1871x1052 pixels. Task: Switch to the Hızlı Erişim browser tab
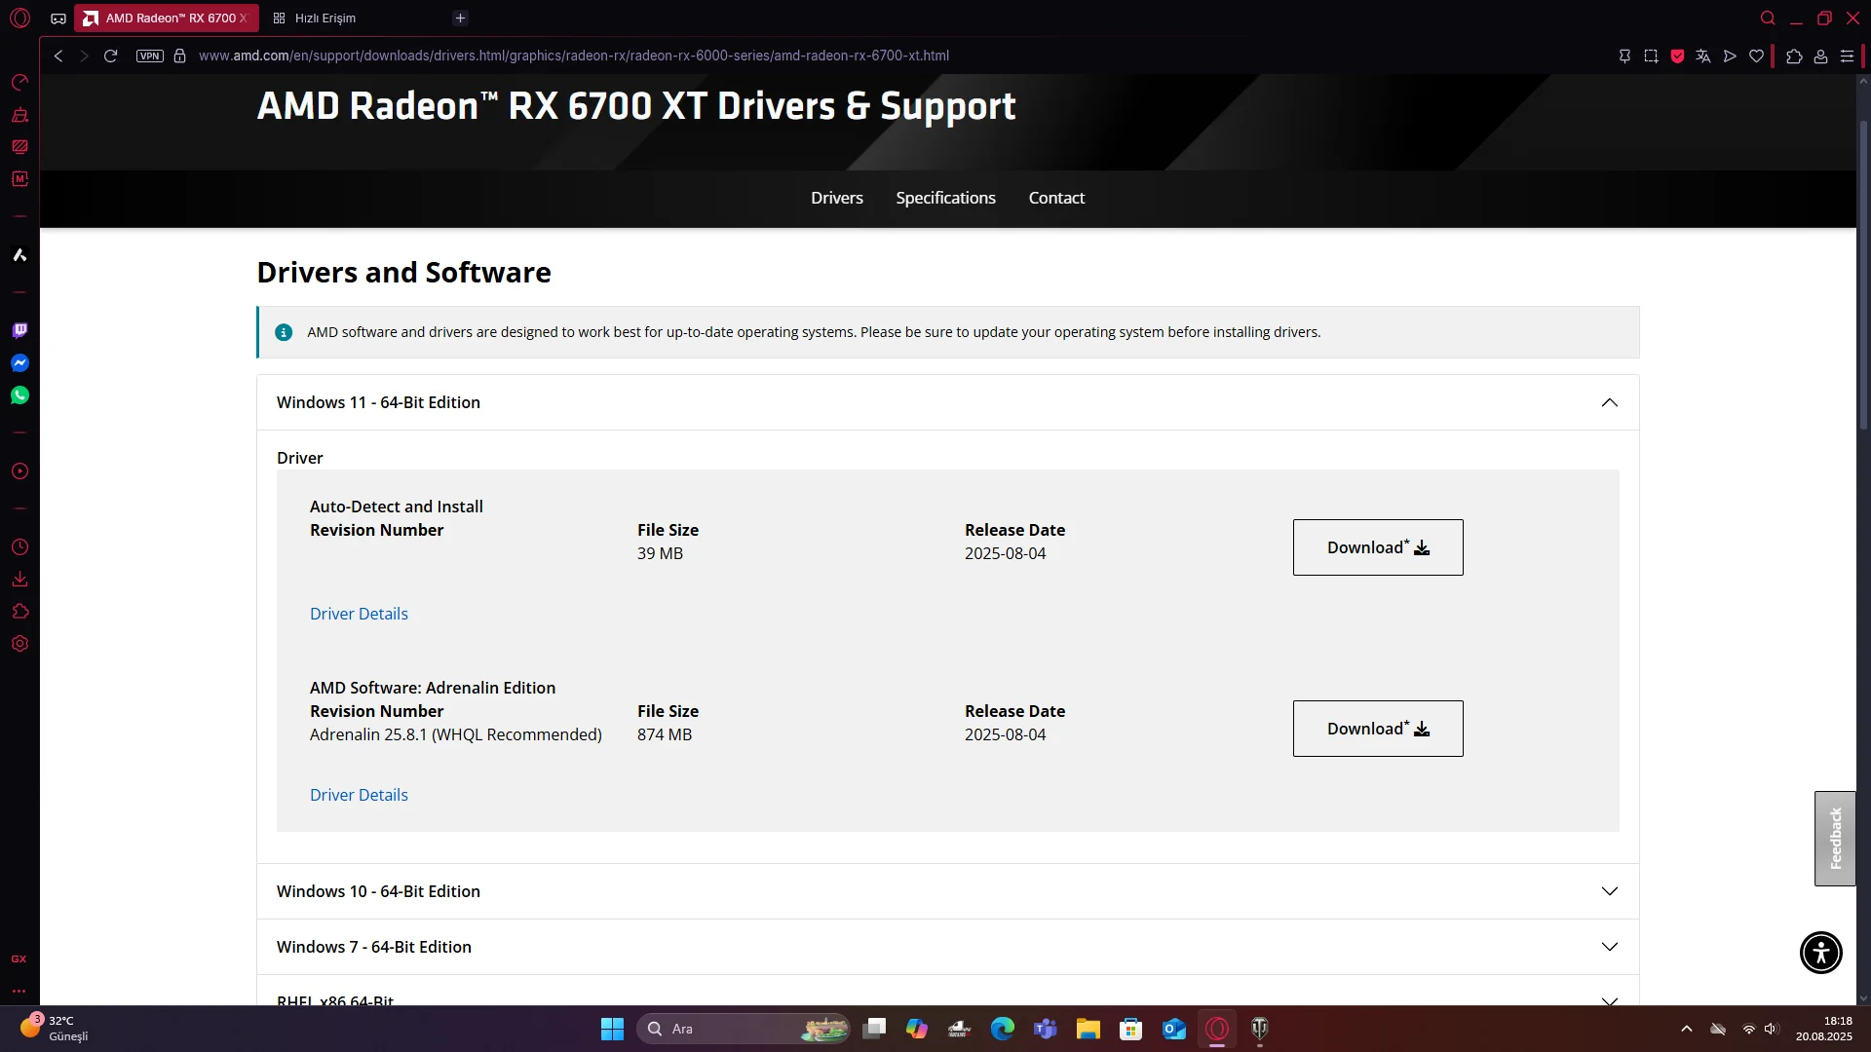(325, 19)
